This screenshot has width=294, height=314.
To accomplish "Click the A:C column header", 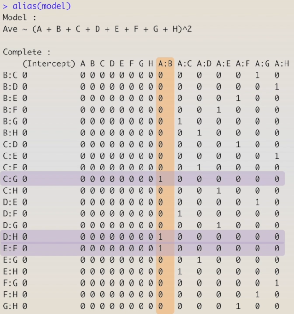I will pos(184,63).
